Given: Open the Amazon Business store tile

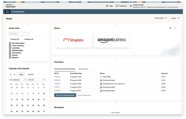Looking at the screenshot, I should [x=112, y=41].
